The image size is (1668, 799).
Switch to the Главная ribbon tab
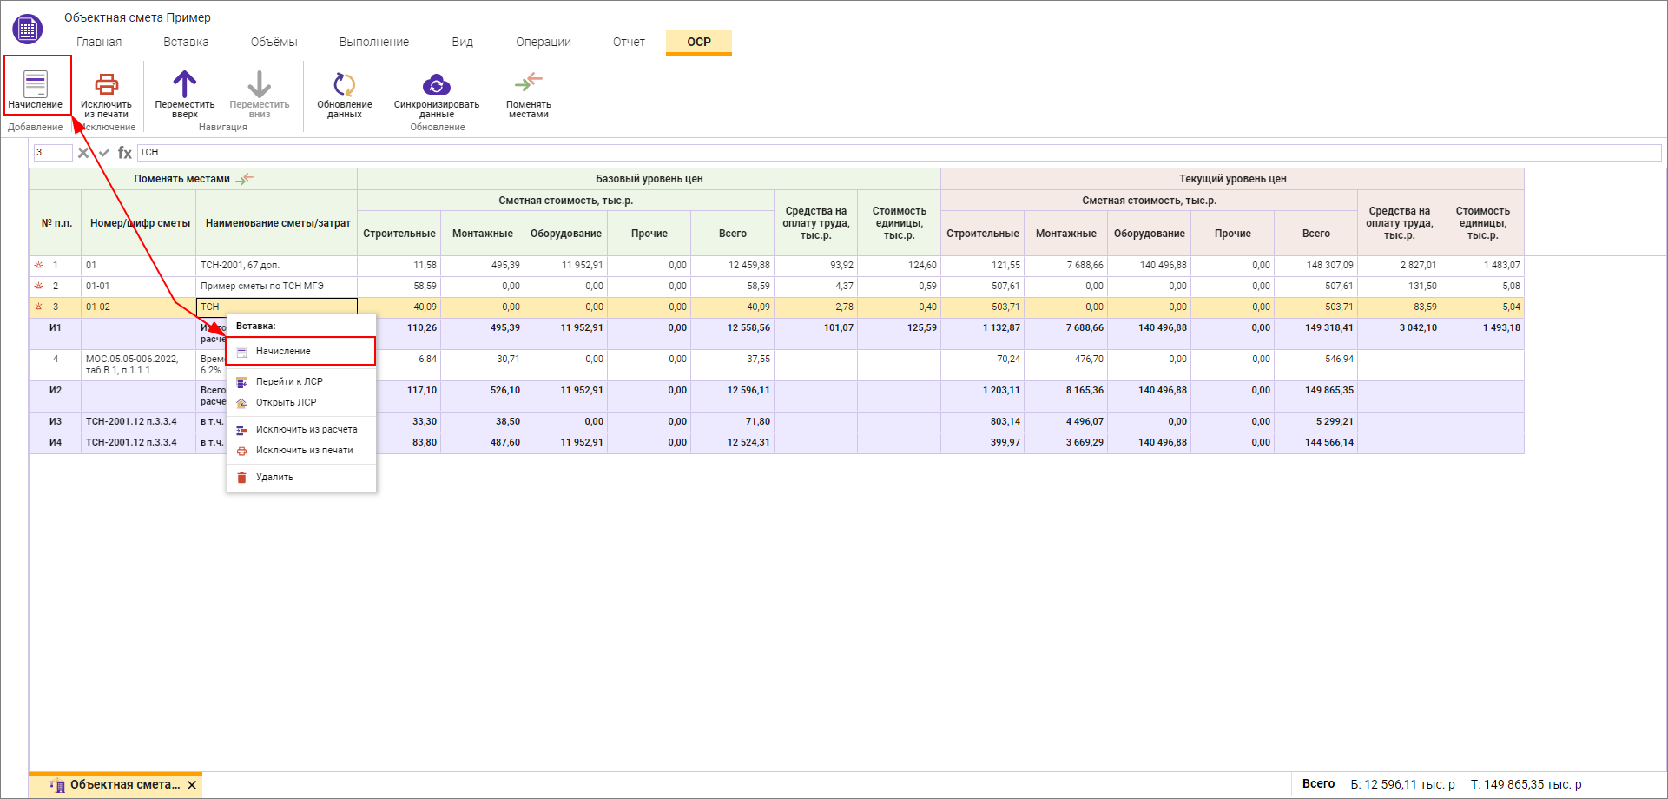(99, 42)
